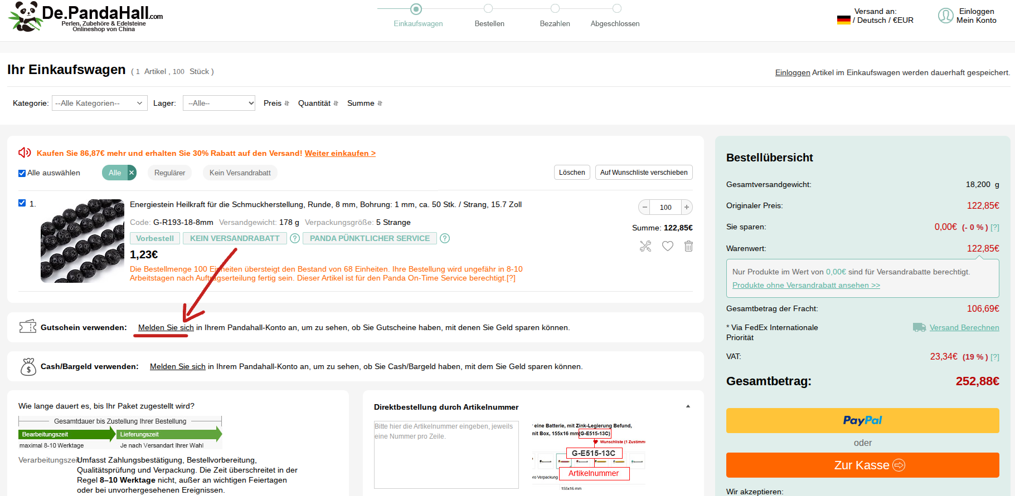Delete item using the trash icon
This screenshot has width=1015, height=496.
click(688, 246)
